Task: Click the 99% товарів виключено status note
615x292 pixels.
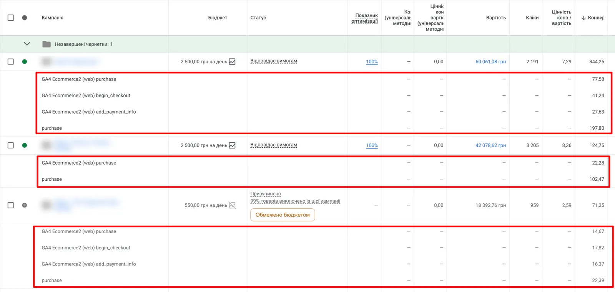Action: [x=295, y=201]
